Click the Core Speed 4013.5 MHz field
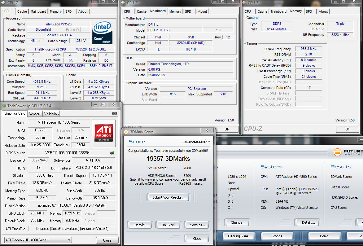The image size is (363, 246). click(42, 81)
